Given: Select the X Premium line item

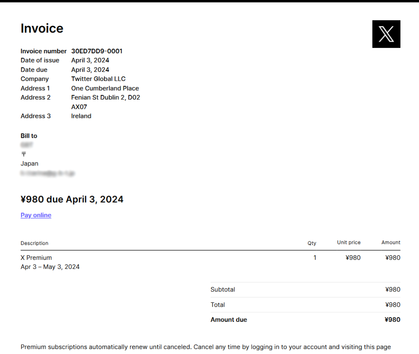Looking at the screenshot, I should pos(36,258).
